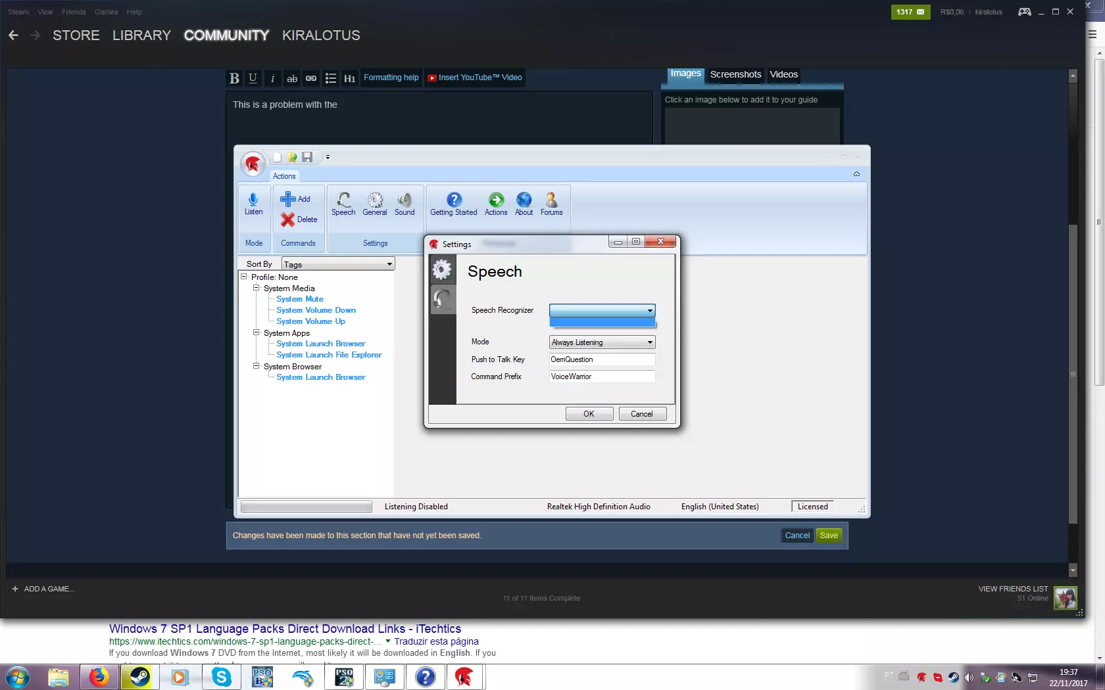Screen dimensions: 1105x690
Task: Open the quick access toolbar customize arrow
Action: [328, 157]
